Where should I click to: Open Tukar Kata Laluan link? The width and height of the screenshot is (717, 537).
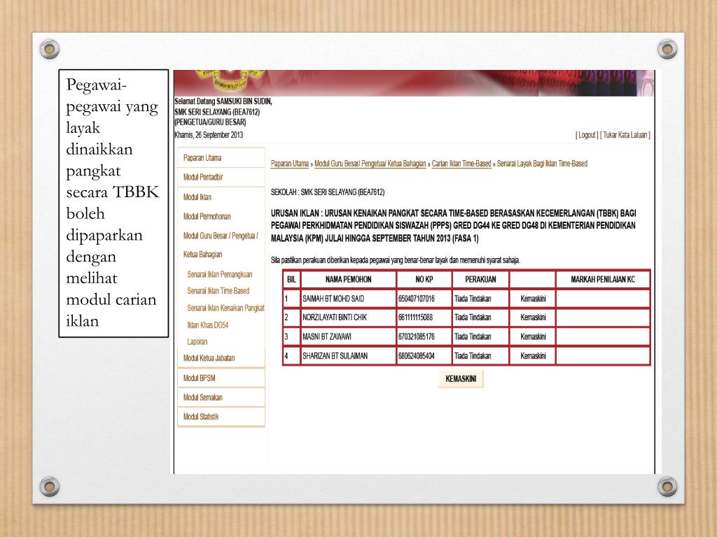tap(625, 135)
